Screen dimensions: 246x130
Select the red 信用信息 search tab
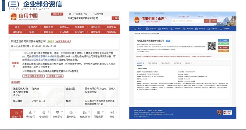pos(57,14)
